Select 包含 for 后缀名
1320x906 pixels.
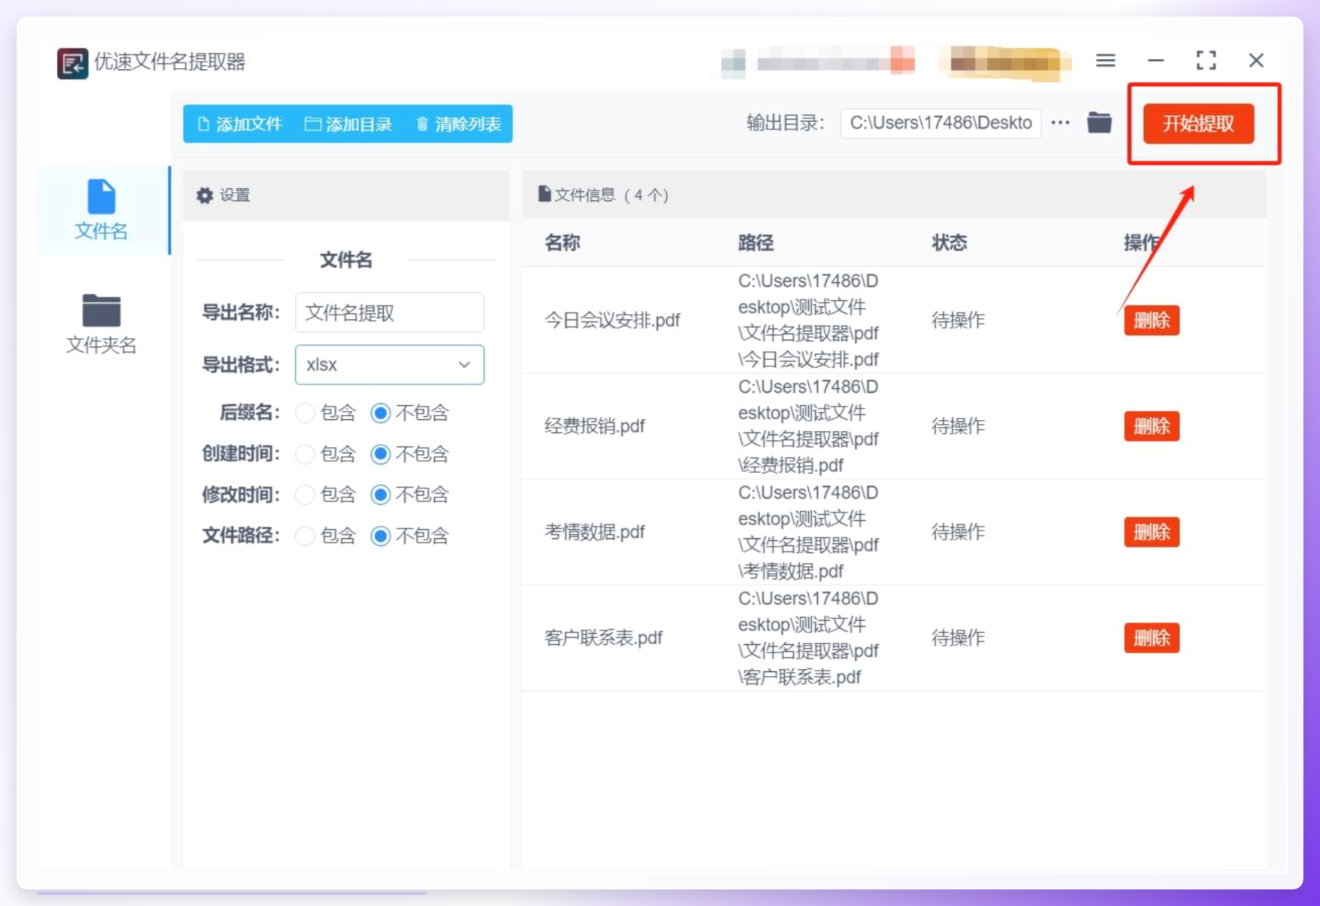click(x=305, y=414)
